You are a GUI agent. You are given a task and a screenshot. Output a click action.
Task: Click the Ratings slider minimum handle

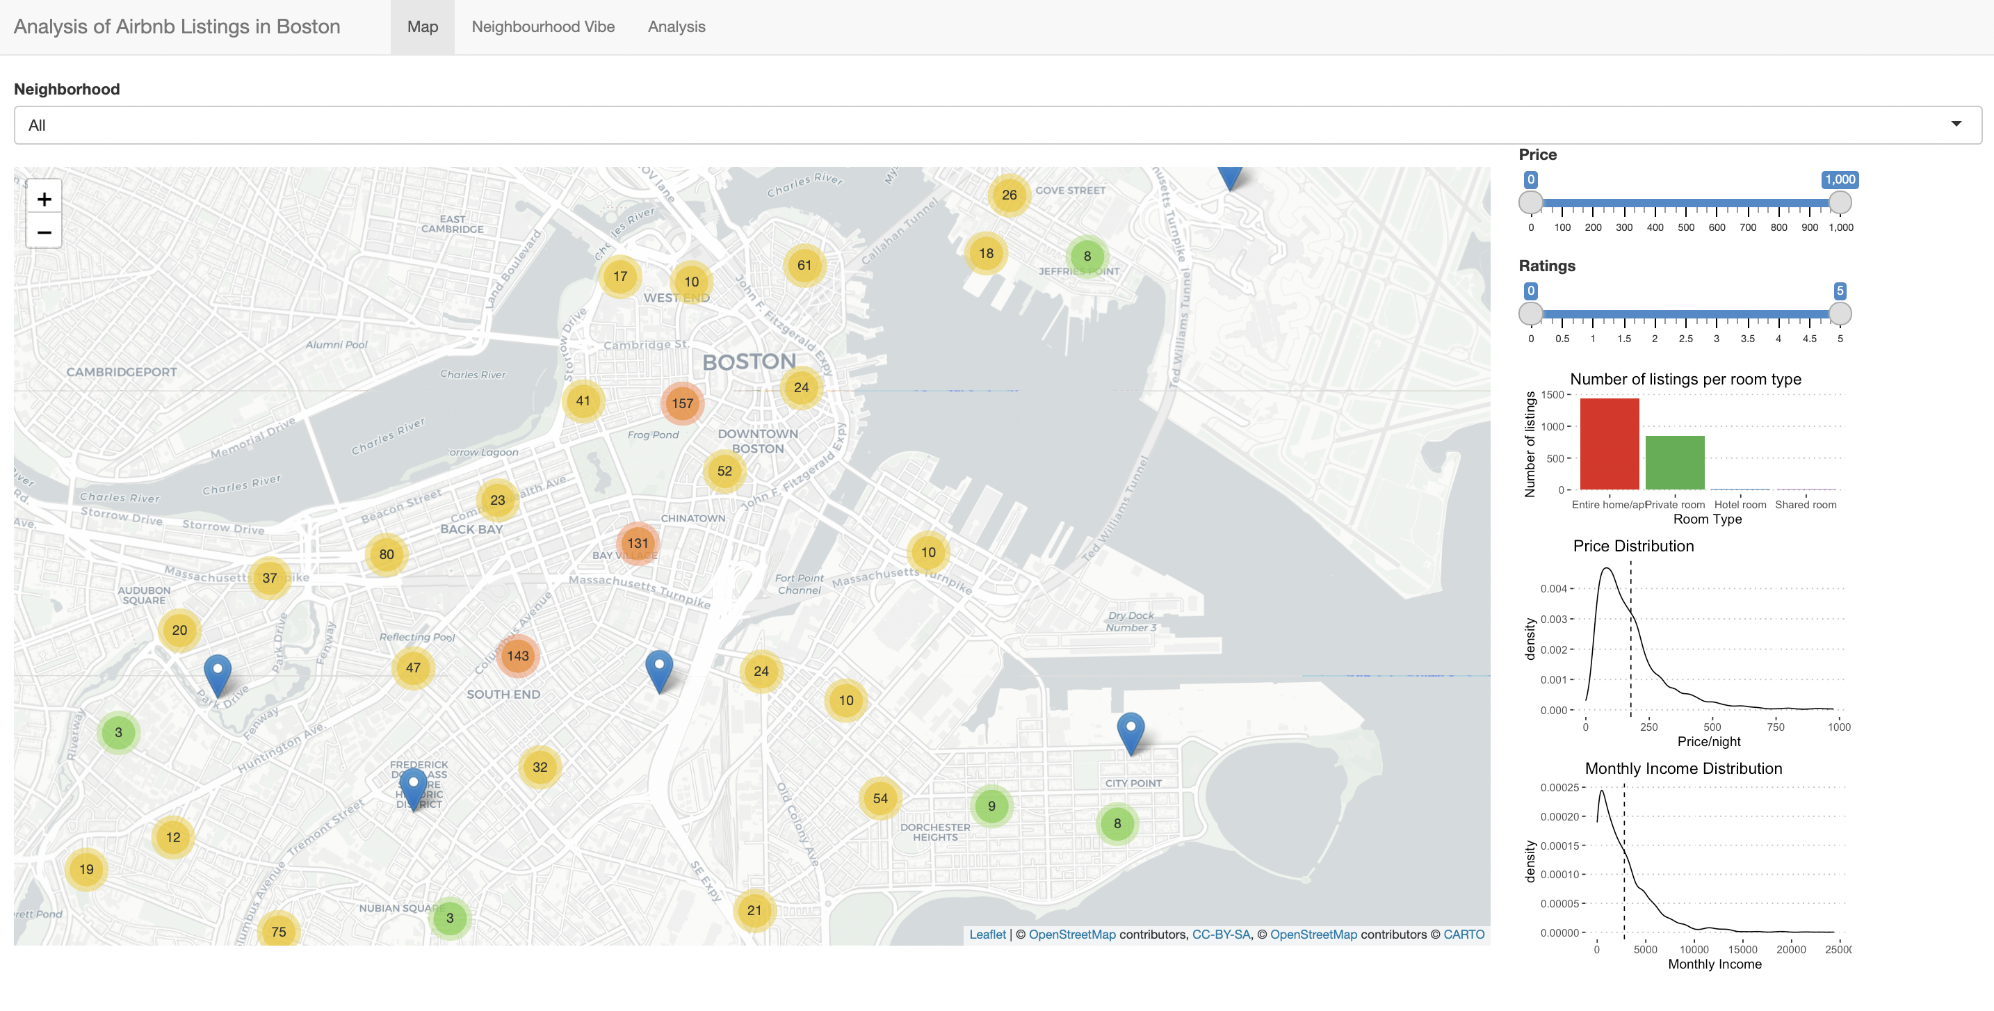(1530, 314)
